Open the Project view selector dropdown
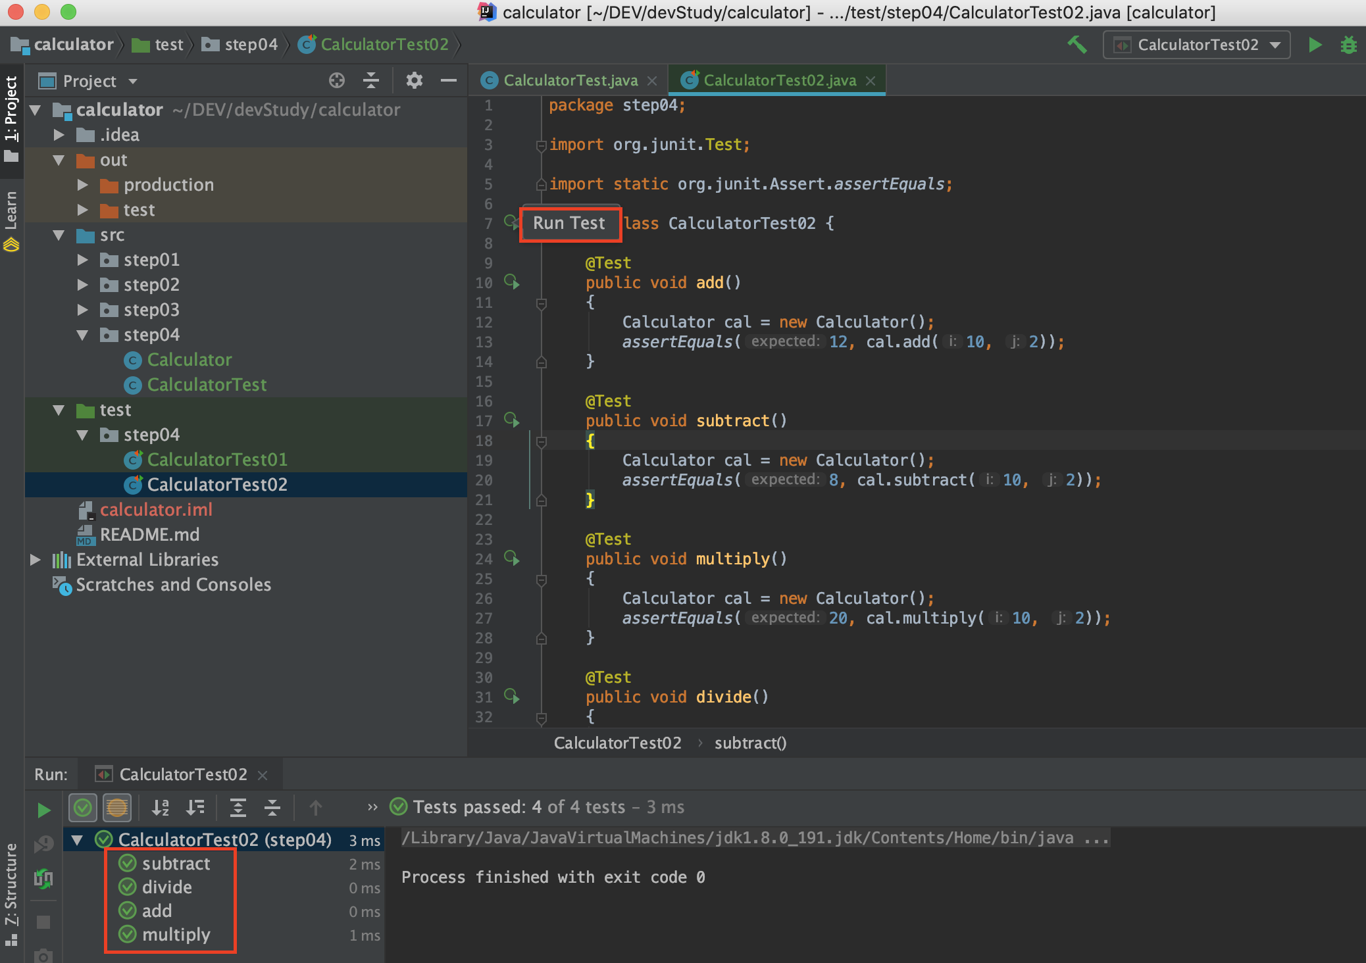Screen dimensions: 1366x963 (88, 81)
